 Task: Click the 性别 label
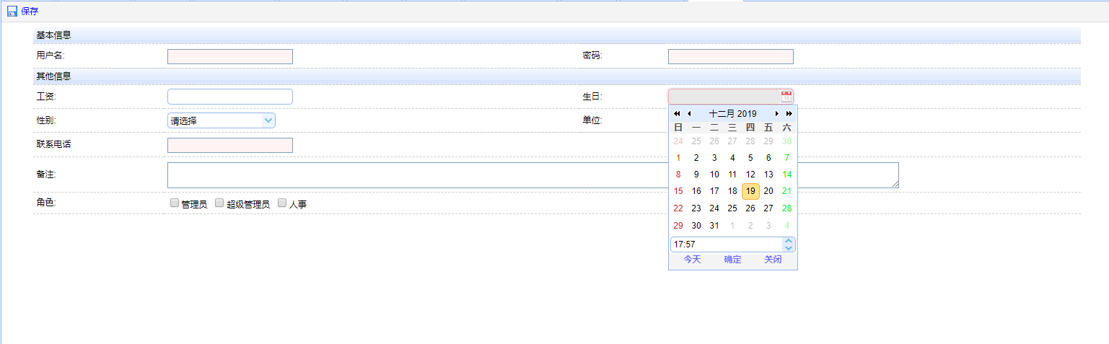[x=45, y=120]
